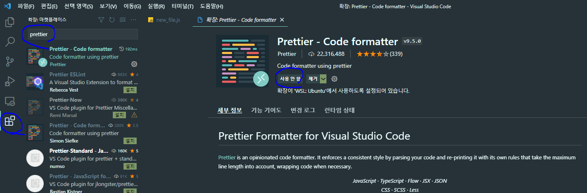Viewport: 587px width, 193px height.
Task: Select the 세부 정보 tab
Action: 230,110
